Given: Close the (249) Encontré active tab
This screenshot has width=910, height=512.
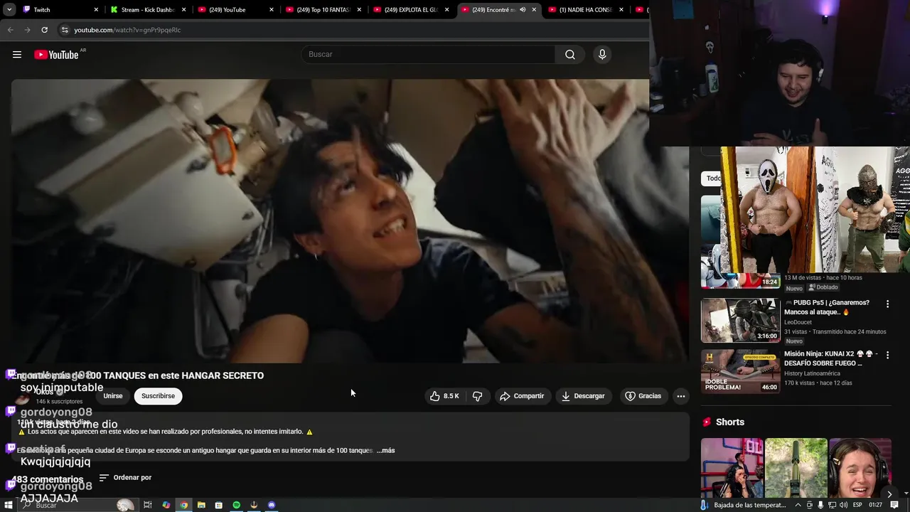Looking at the screenshot, I should 534,10.
